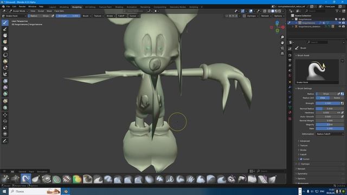Toggle render camera icon for skeleton object
347x195 pixels.
coord(343,27)
